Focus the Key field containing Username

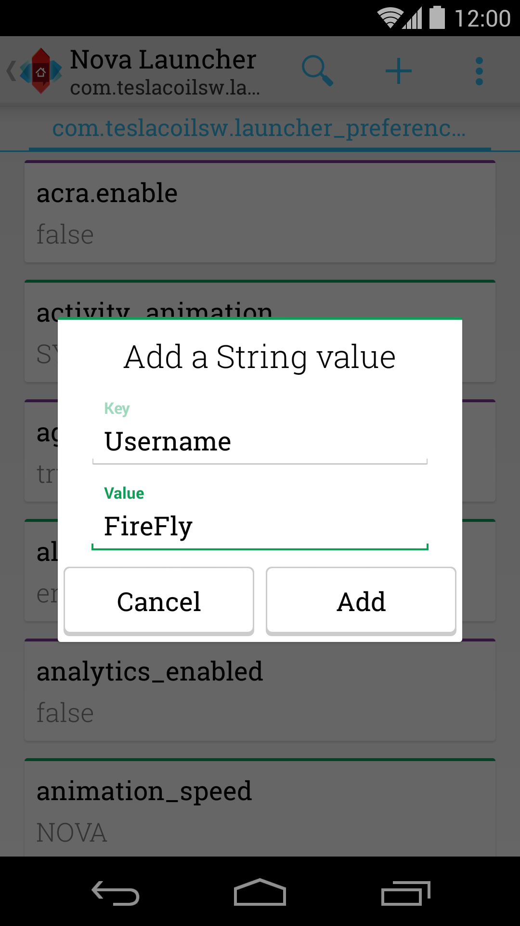coord(260,441)
